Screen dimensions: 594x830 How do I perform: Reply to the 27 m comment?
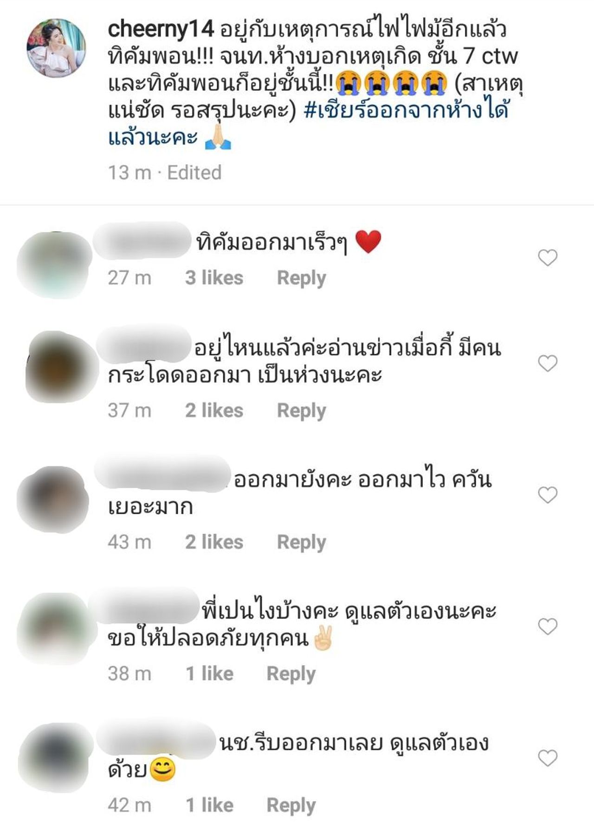[301, 278]
